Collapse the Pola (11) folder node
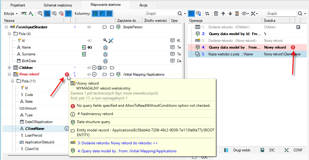The width and height of the screenshot is (309, 160). [x=12, y=81]
